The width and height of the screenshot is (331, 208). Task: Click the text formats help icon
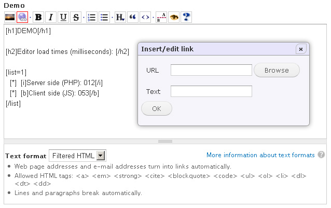(x=321, y=155)
